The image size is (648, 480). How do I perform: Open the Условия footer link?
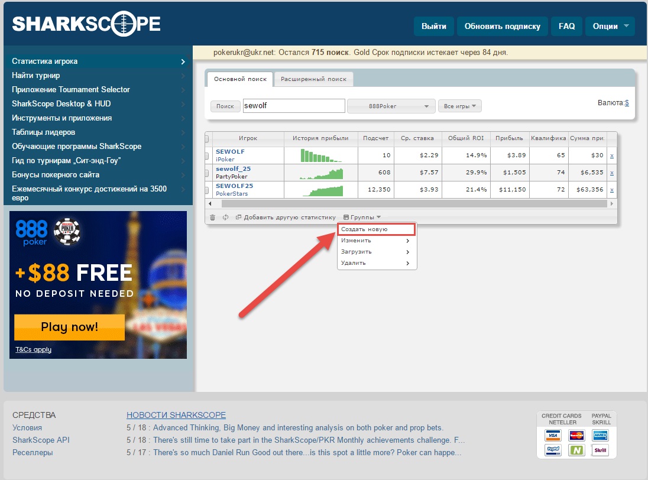27,427
